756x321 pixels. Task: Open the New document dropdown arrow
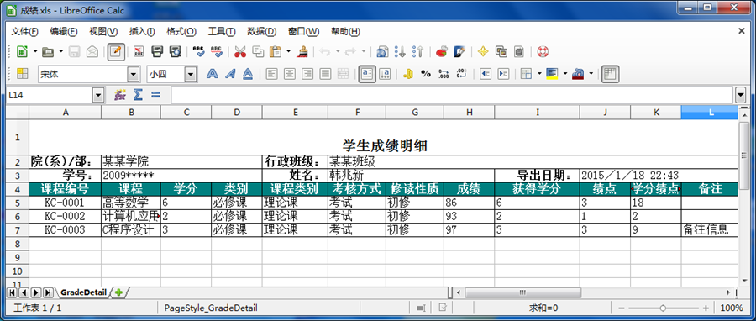(35, 51)
